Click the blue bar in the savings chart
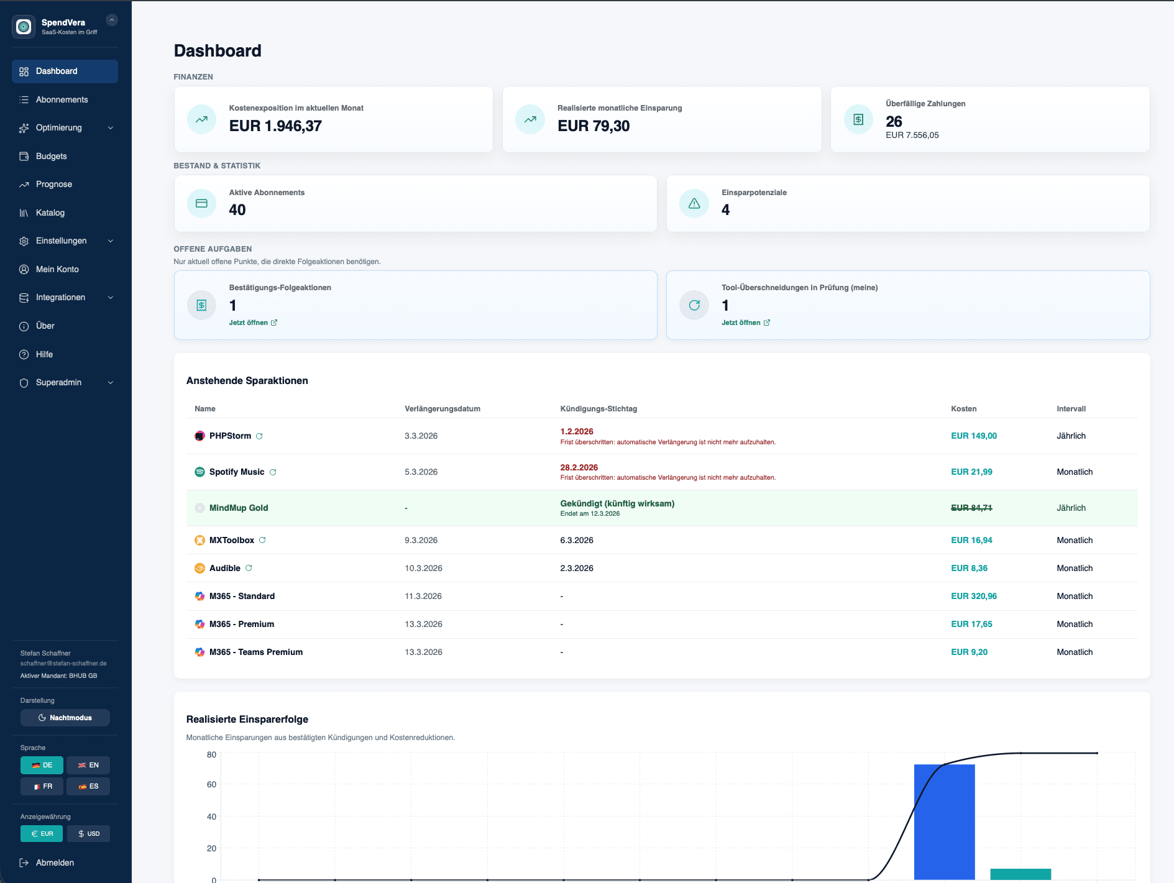This screenshot has height=883, width=1174. coord(945,826)
